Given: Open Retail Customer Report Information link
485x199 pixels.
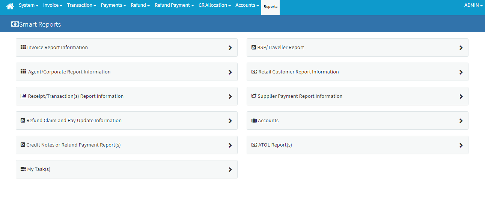Looking at the screenshot, I should [299, 72].
